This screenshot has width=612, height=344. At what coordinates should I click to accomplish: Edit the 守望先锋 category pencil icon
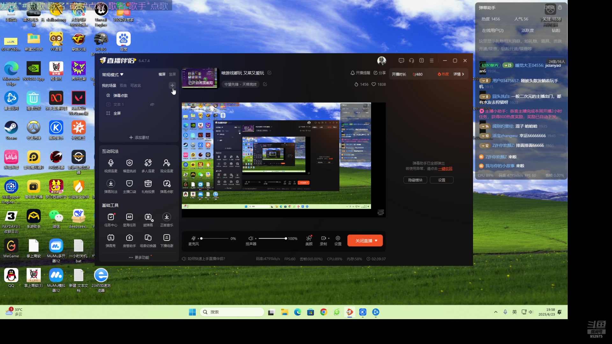pyautogui.click(x=265, y=84)
